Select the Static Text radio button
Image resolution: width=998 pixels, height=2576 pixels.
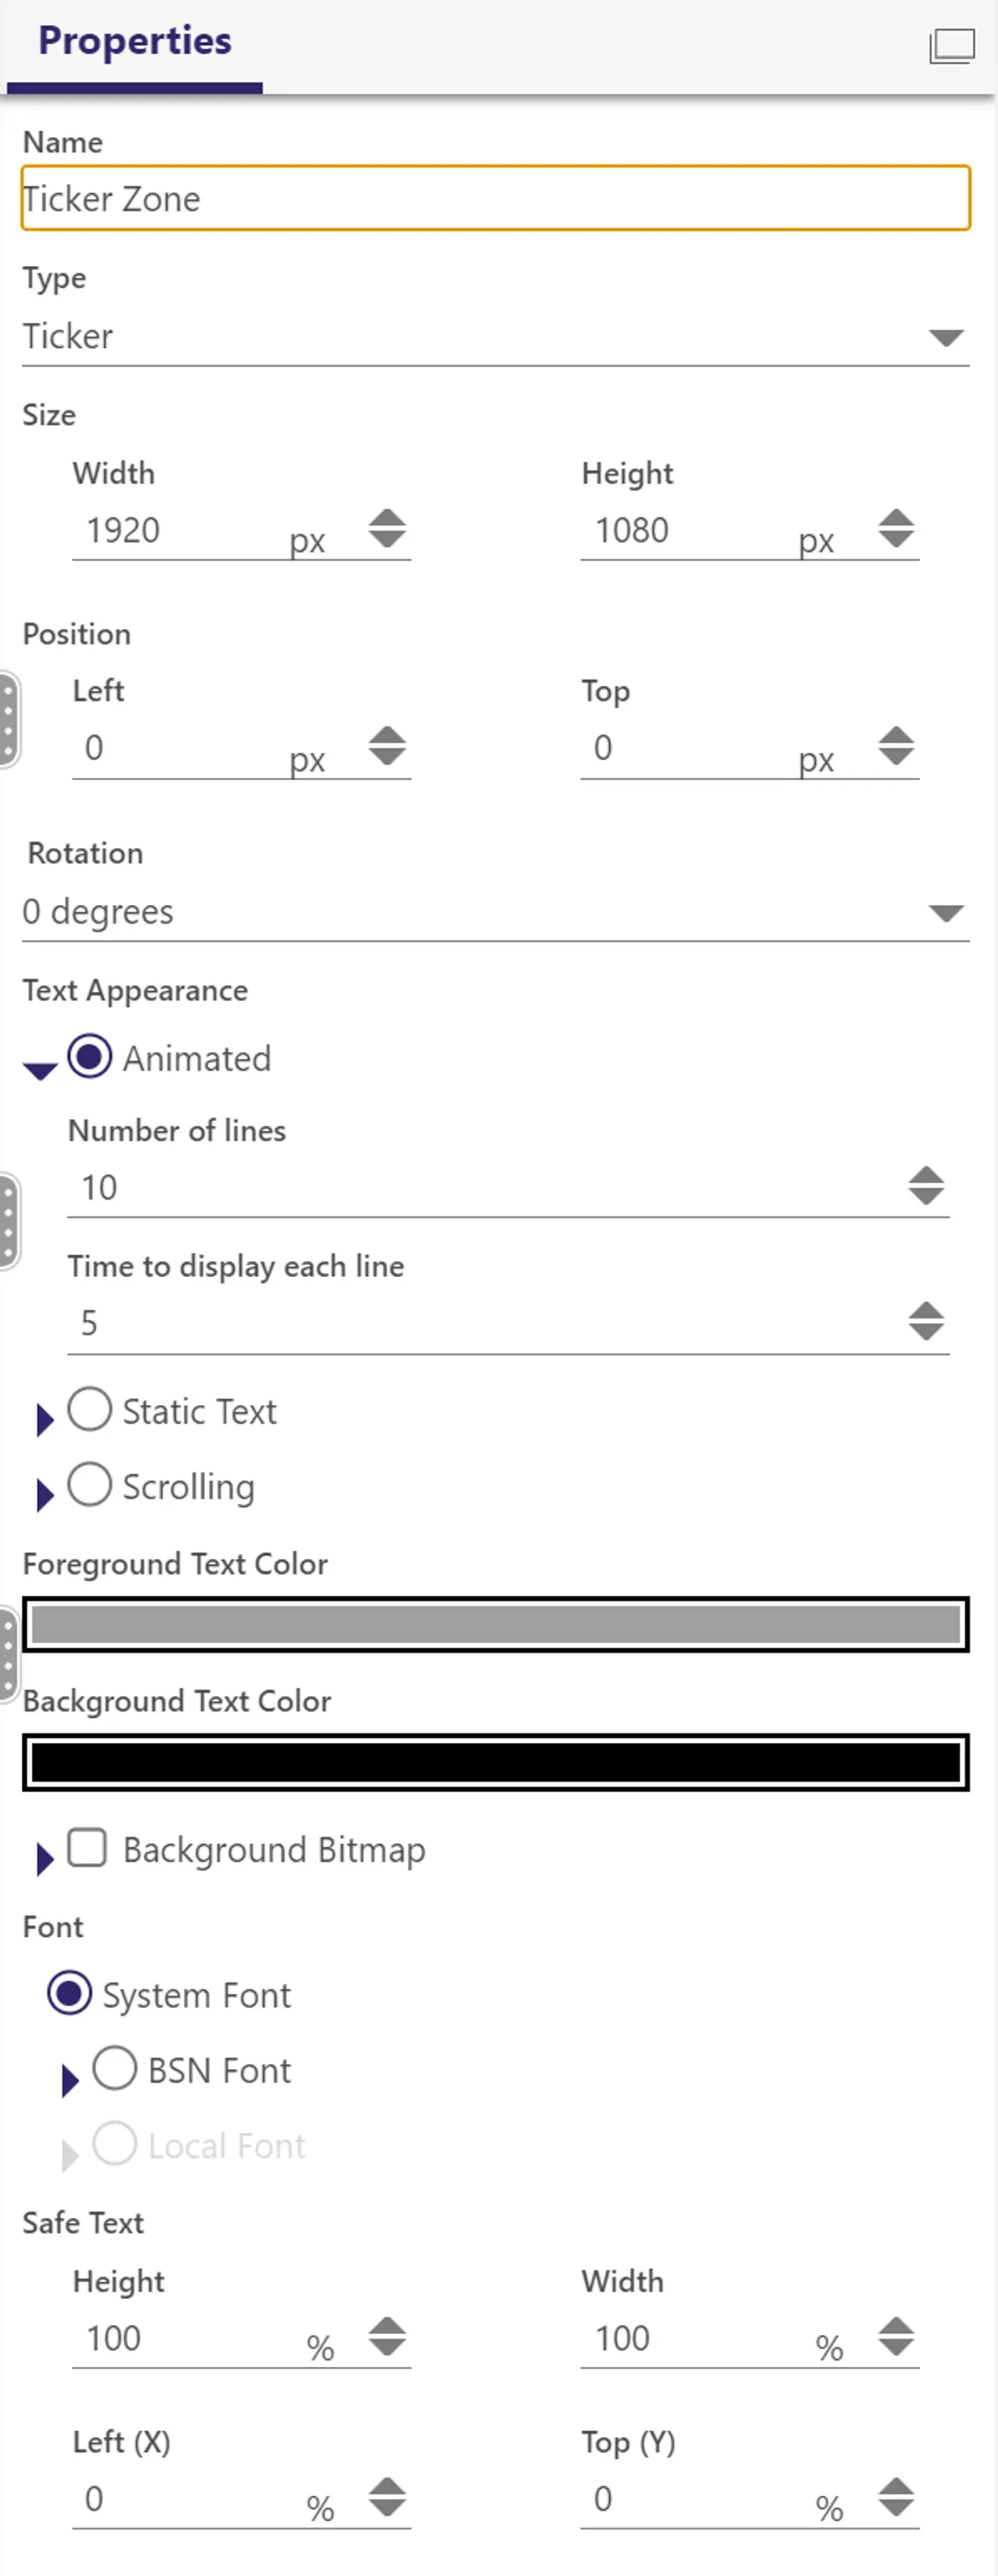[89, 1410]
